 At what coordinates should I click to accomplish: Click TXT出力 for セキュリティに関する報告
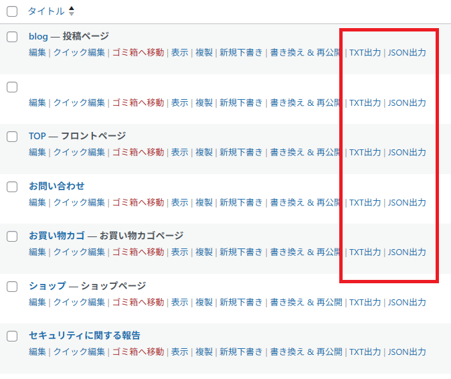click(x=365, y=352)
